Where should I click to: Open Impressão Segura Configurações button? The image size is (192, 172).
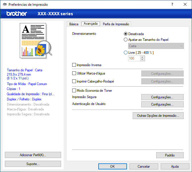click(x=162, y=97)
